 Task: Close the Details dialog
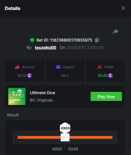(x=123, y=8)
